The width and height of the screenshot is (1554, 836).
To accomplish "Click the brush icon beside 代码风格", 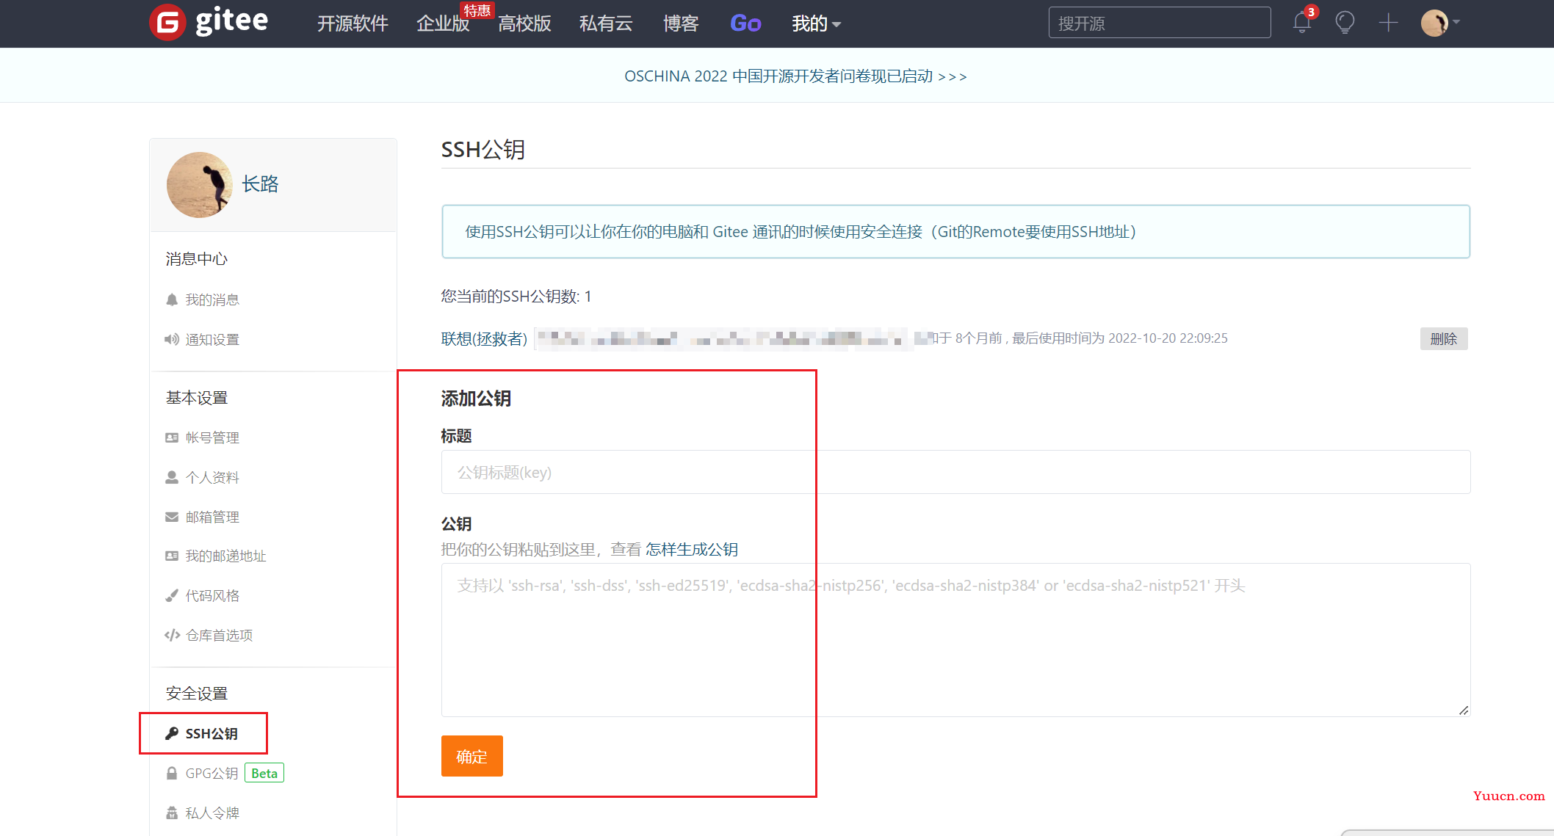I will pyautogui.click(x=172, y=595).
